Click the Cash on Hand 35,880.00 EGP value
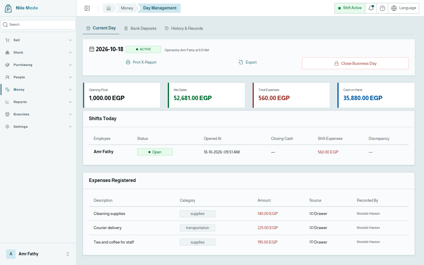Image resolution: width=424 pixels, height=265 pixels. tap(363, 98)
